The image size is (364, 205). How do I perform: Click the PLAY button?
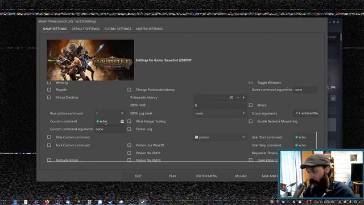tap(172, 176)
